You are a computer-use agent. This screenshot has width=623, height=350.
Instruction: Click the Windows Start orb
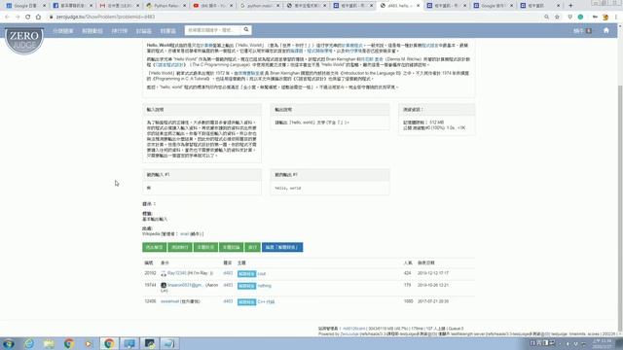click(9, 343)
